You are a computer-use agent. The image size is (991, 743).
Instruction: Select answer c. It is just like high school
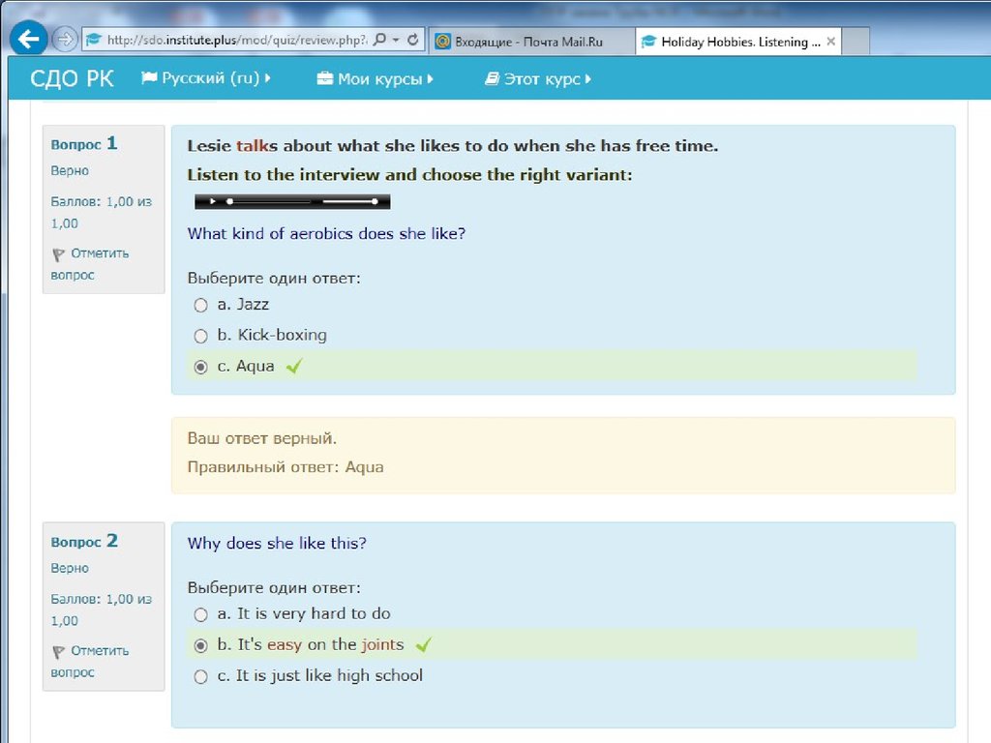tap(201, 676)
